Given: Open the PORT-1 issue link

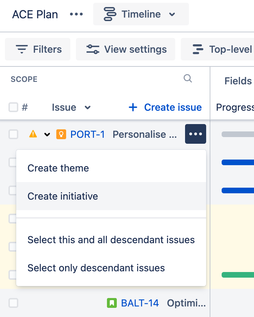Looking at the screenshot, I should (88, 134).
